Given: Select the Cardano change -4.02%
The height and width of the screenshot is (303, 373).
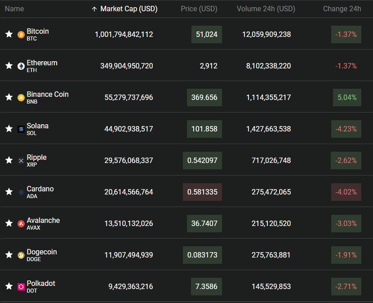Looking at the screenshot, I should 346,192.
